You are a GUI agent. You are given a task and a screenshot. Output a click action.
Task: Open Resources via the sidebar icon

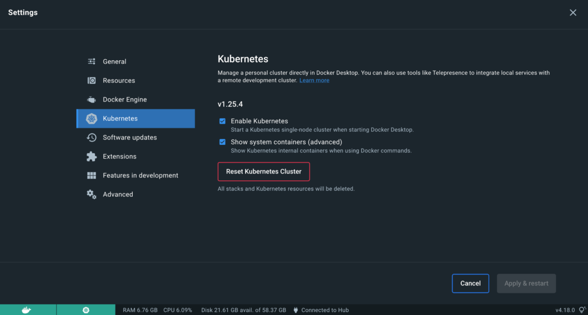tap(91, 80)
